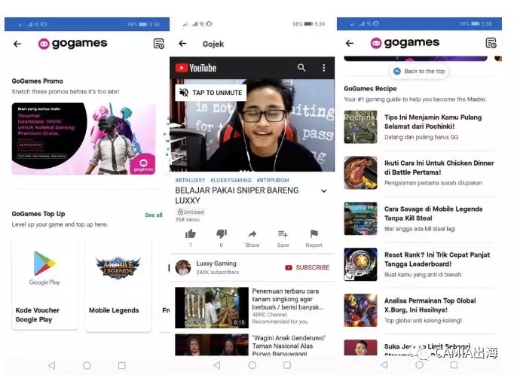Tap Android recents button under right screen

454,364
